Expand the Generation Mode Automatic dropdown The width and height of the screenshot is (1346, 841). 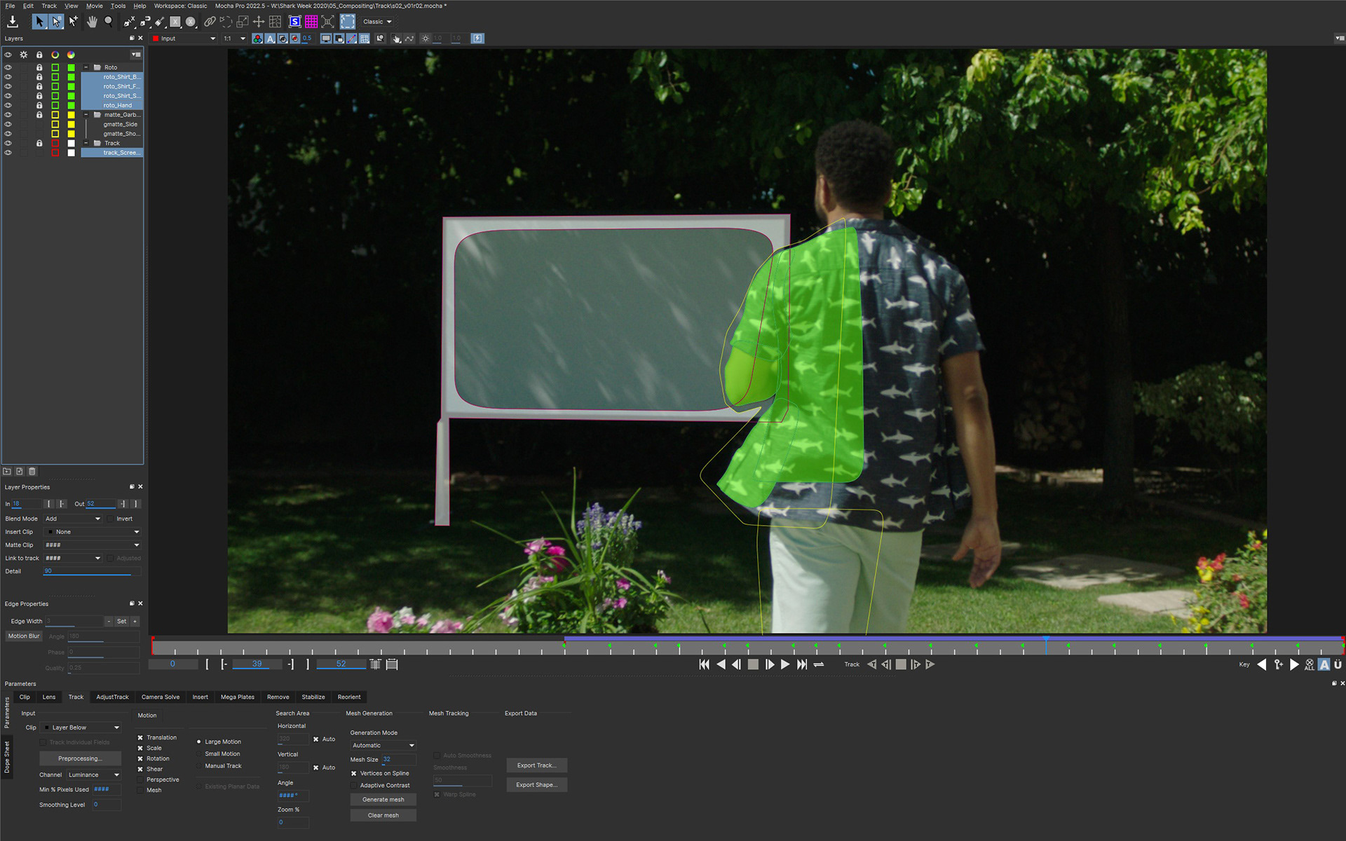(x=383, y=745)
